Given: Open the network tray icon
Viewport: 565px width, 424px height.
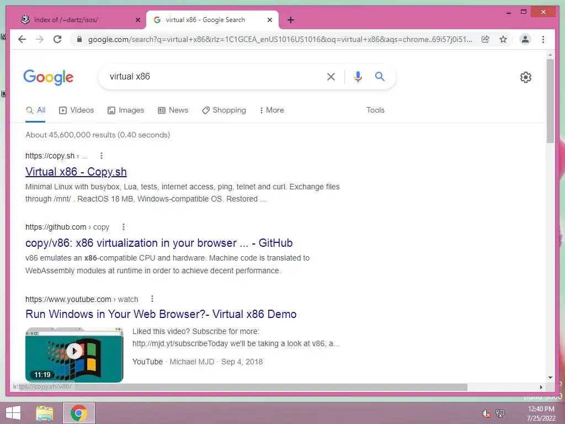Looking at the screenshot, I should point(500,414).
